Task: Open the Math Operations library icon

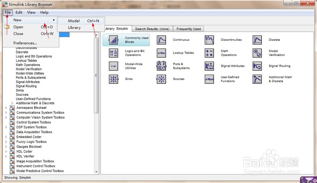Action: point(209,53)
